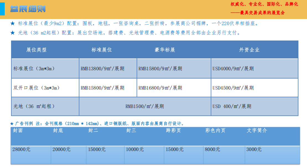Select the 参展细则 page title

coord(28,9)
